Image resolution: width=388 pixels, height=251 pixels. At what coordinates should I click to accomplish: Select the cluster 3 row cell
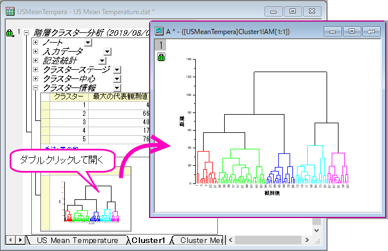click(x=69, y=122)
